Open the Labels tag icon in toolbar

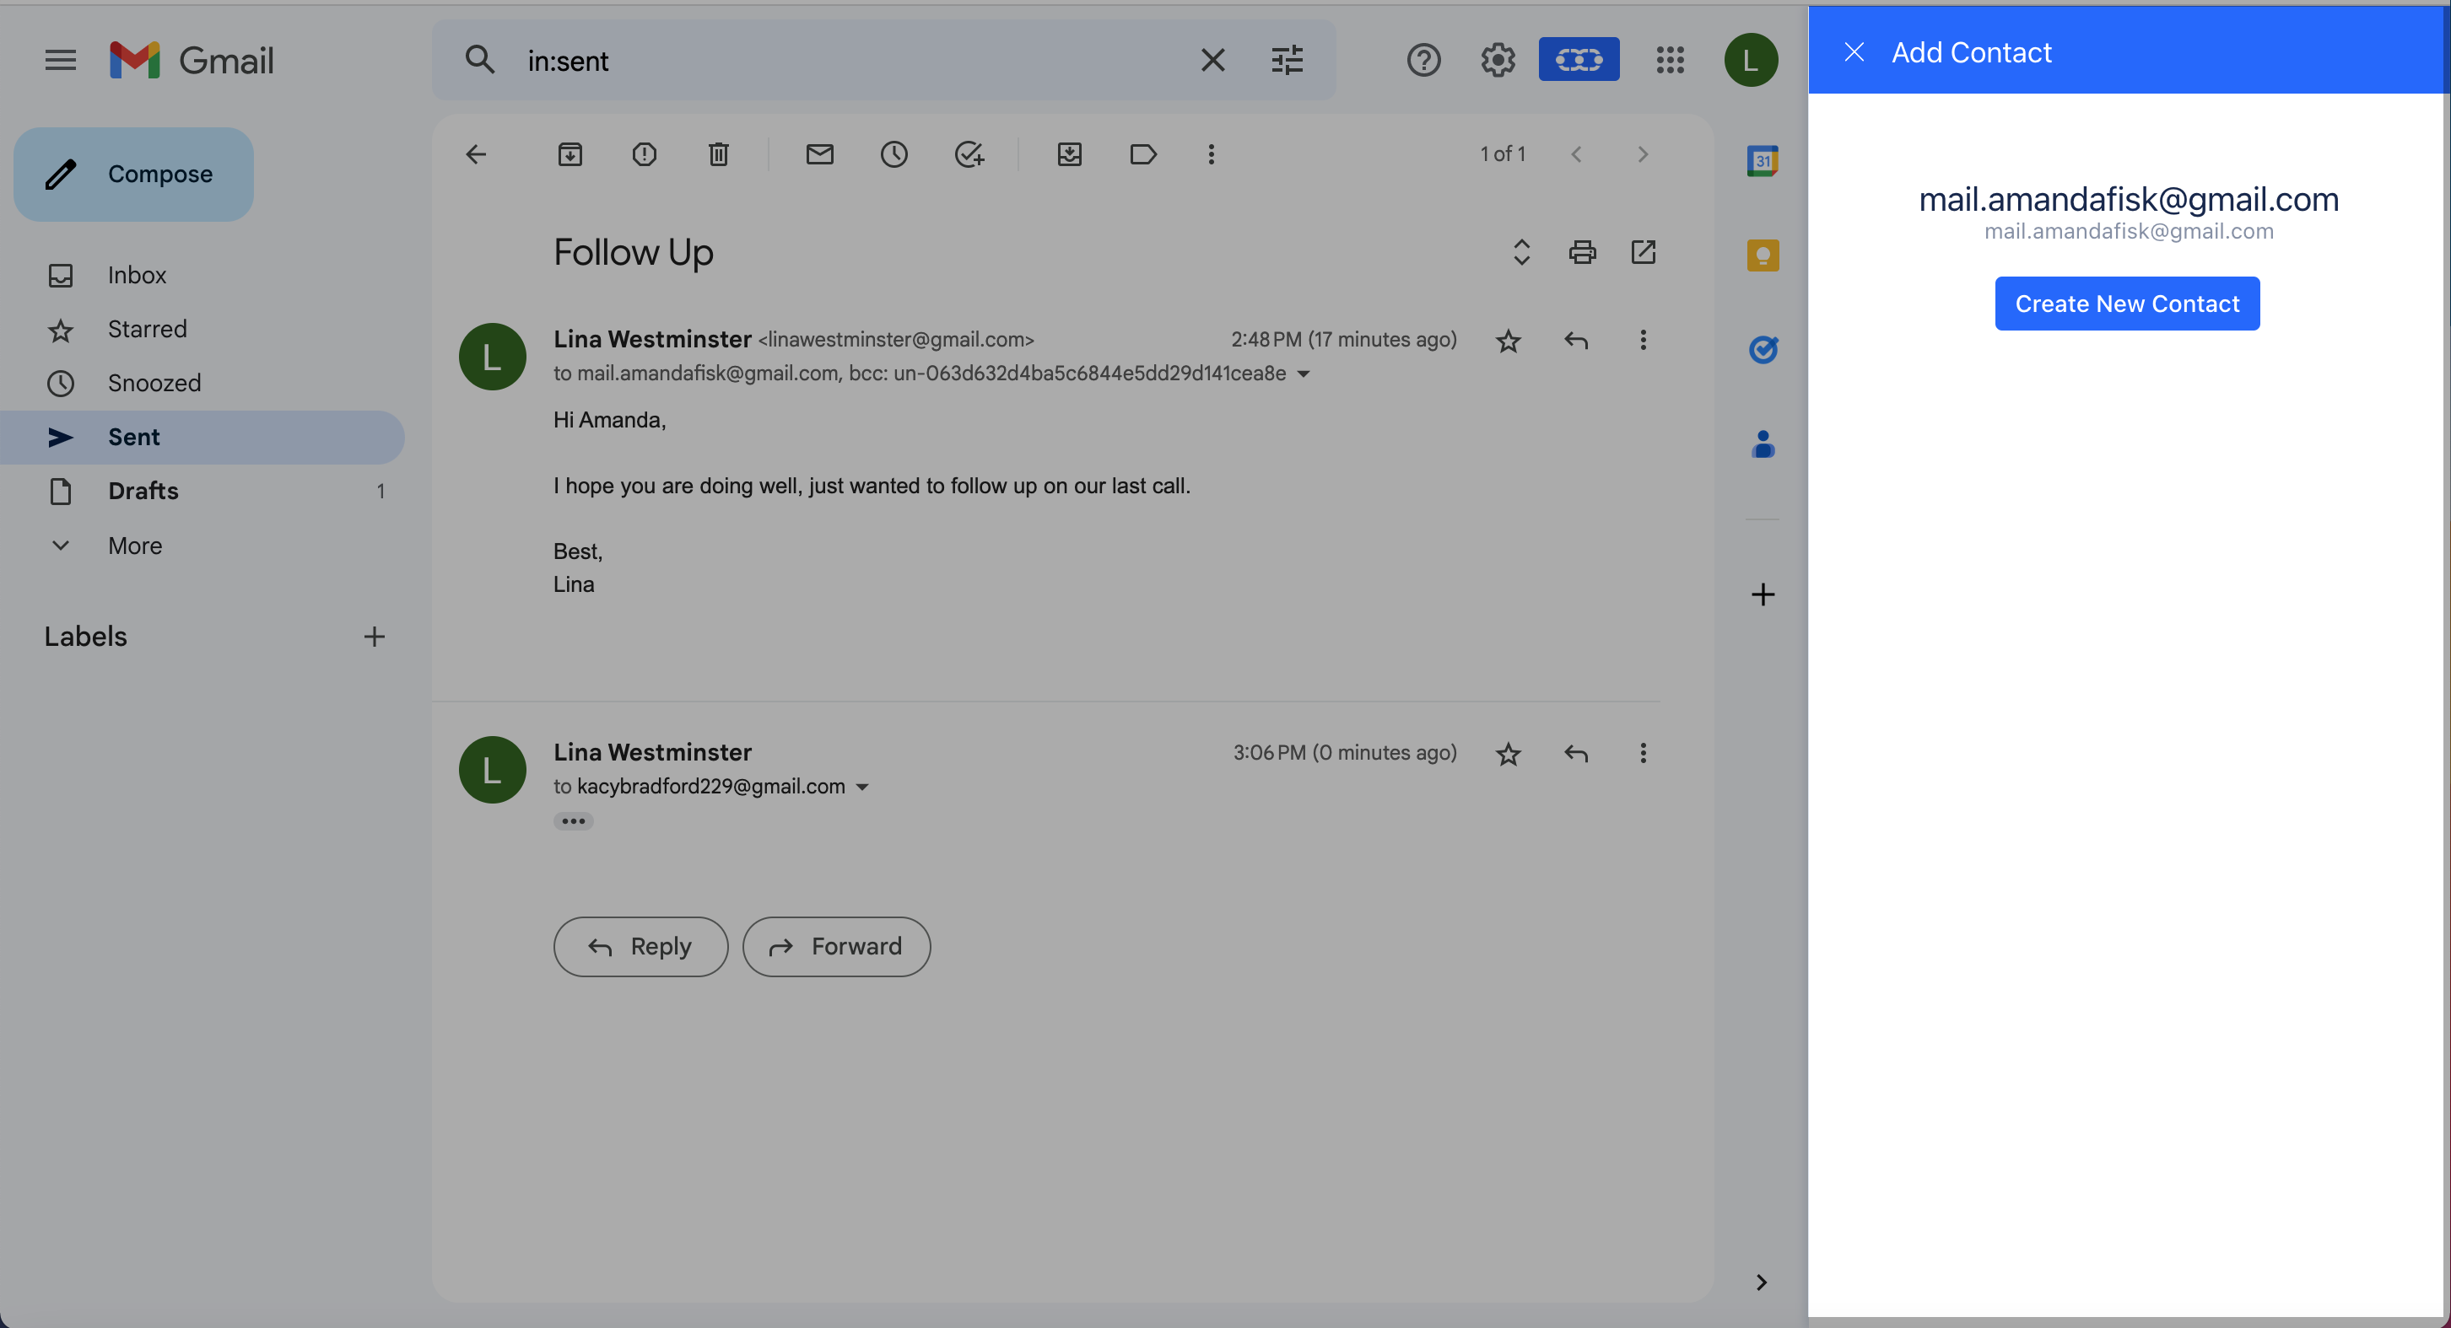pyautogui.click(x=1142, y=154)
